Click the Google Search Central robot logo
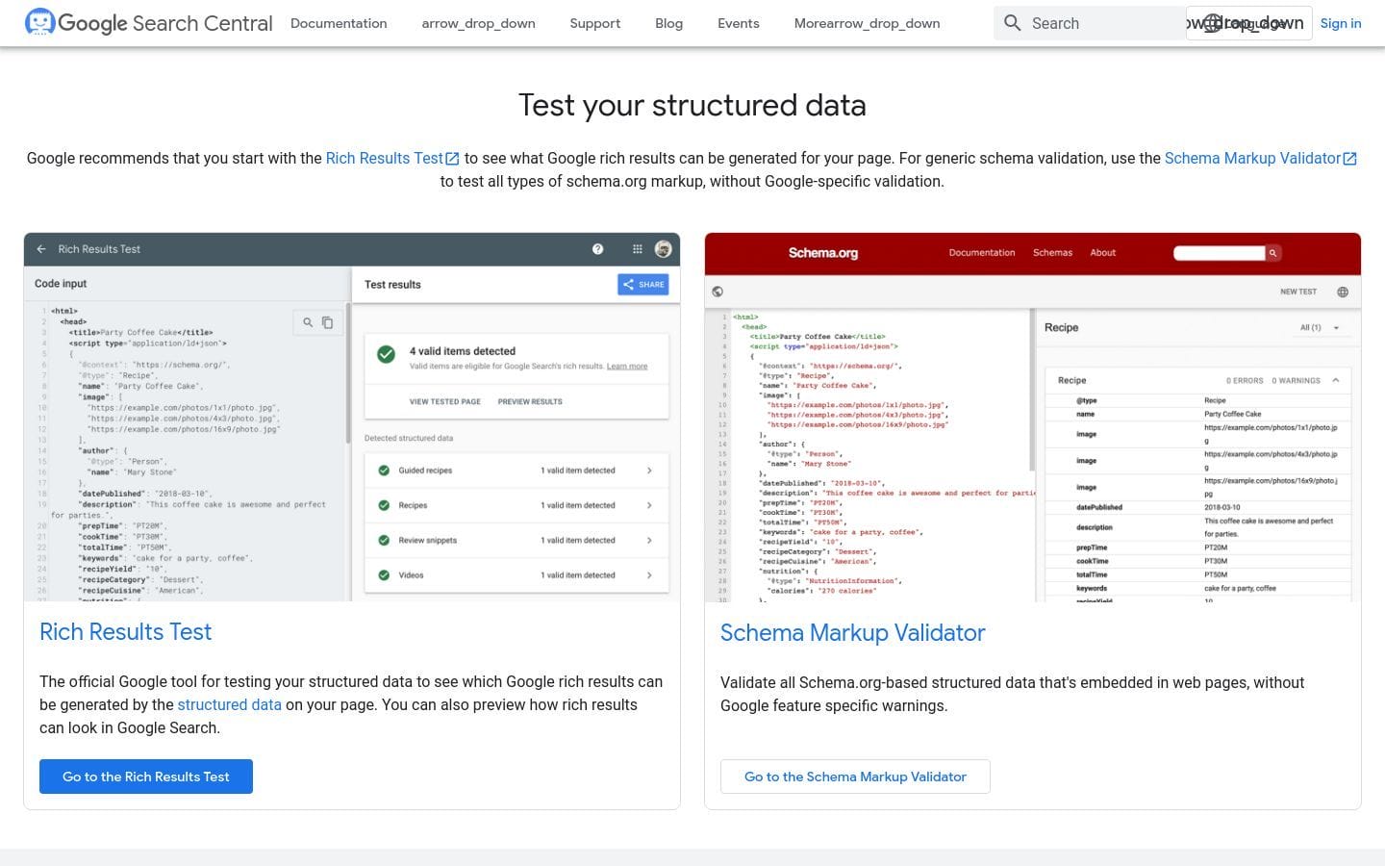 point(39,22)
